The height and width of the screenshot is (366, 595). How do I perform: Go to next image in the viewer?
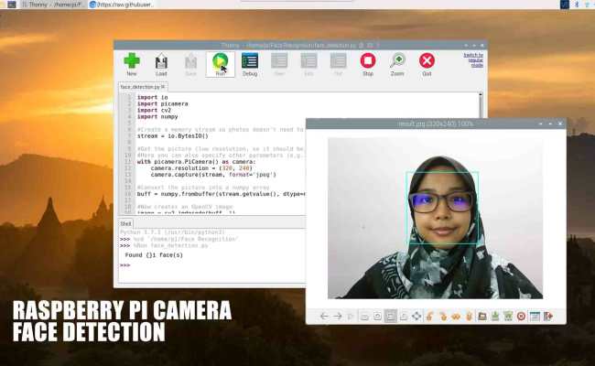(x=338, y=316)
